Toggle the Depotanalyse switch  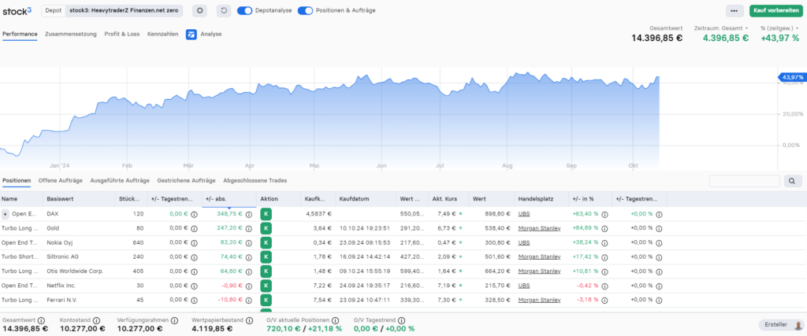point(244,10)
